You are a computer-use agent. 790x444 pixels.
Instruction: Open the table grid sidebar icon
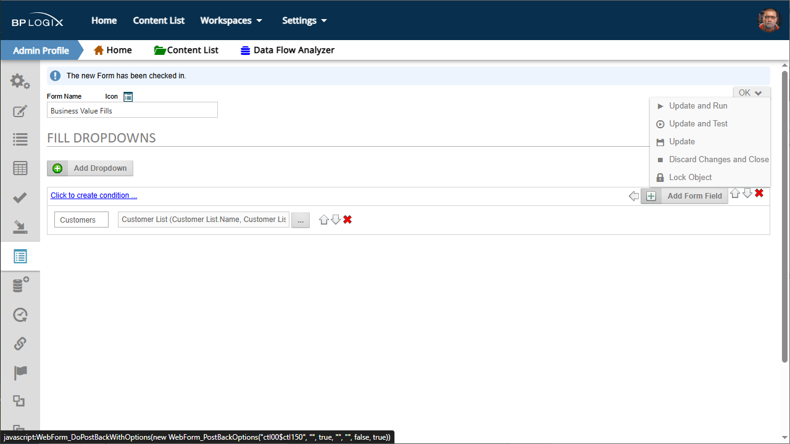20,168
